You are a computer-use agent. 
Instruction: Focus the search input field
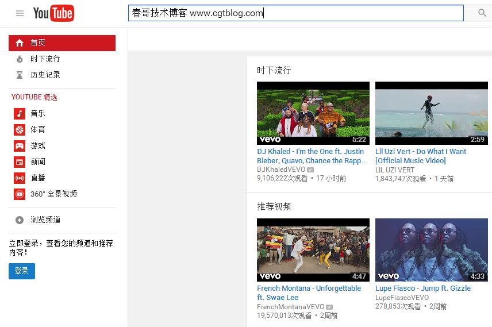(x=295, y=13)
